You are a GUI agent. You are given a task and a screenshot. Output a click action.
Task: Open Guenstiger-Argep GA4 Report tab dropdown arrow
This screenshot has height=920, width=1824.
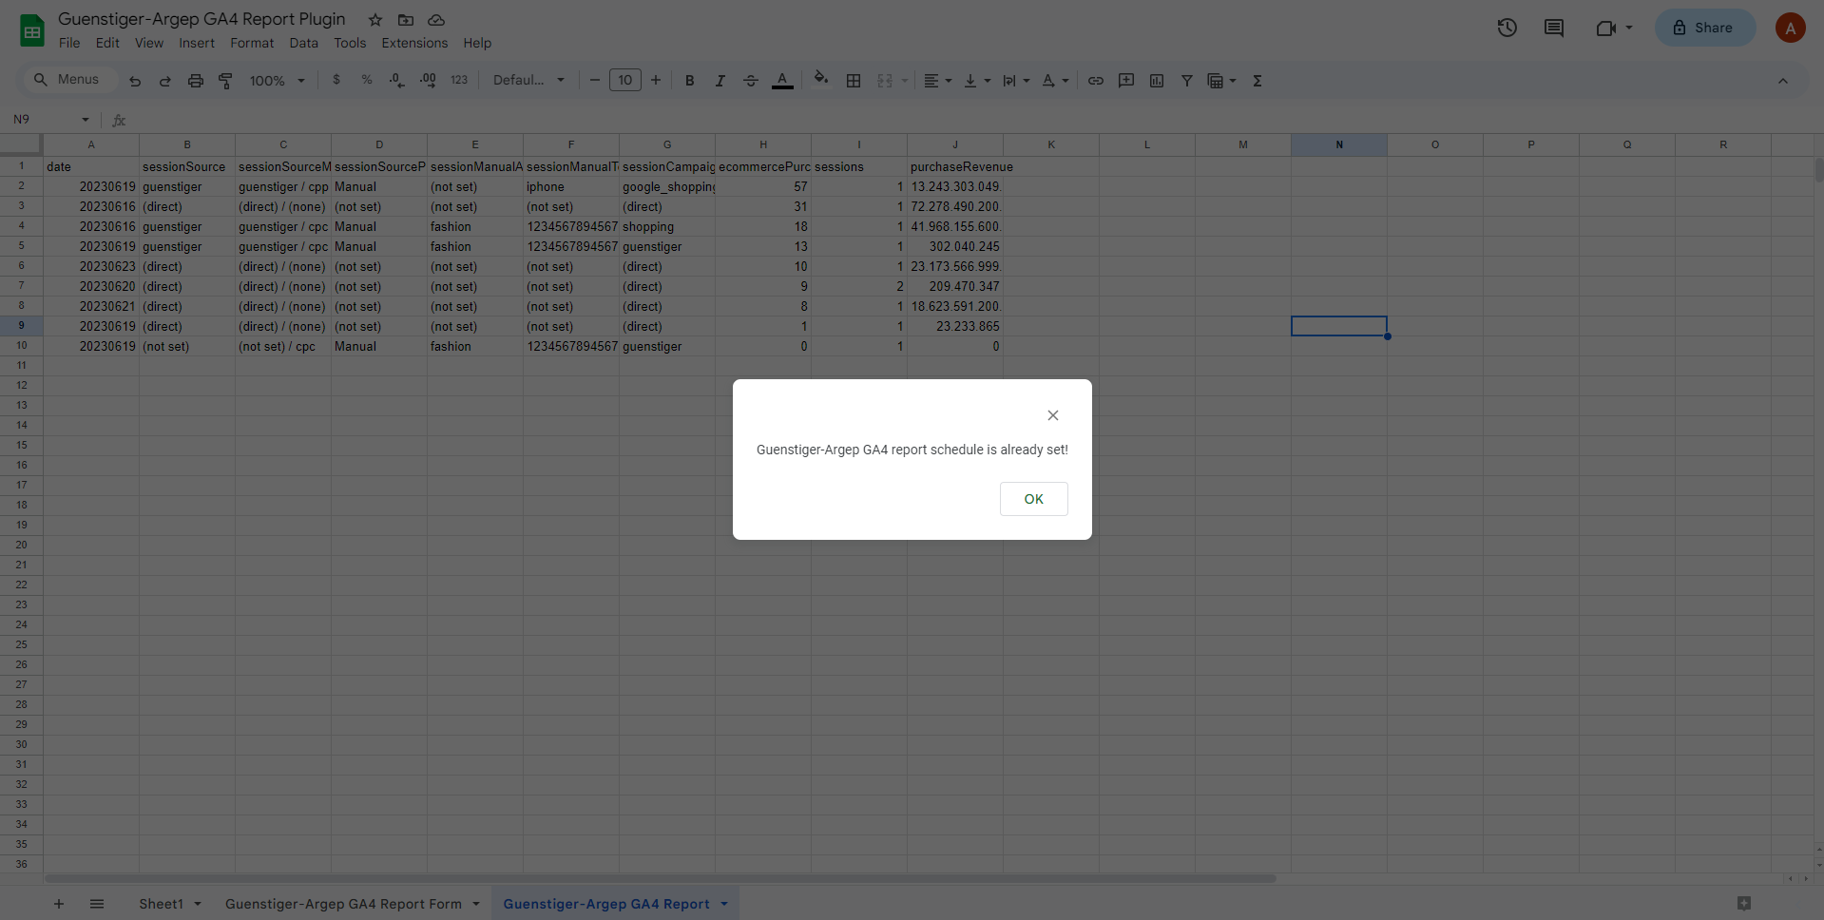(724, 904)
